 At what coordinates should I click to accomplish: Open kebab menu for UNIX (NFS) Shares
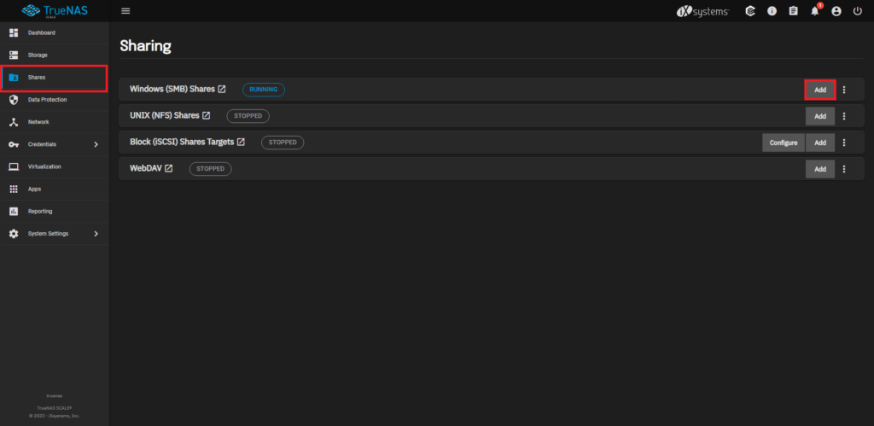(844, 116)
